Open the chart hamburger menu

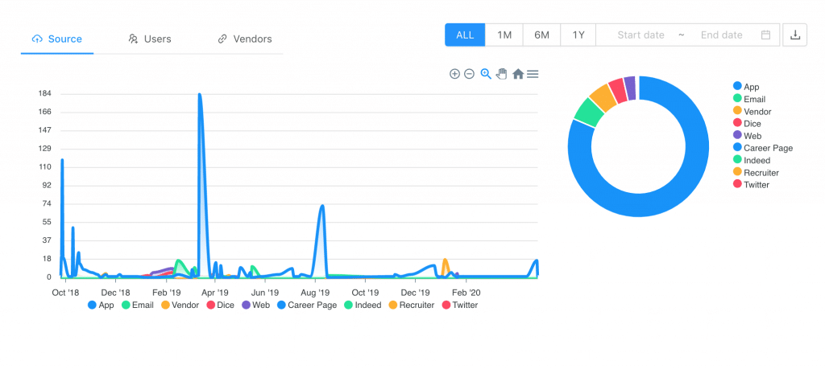tap(533, 74)
